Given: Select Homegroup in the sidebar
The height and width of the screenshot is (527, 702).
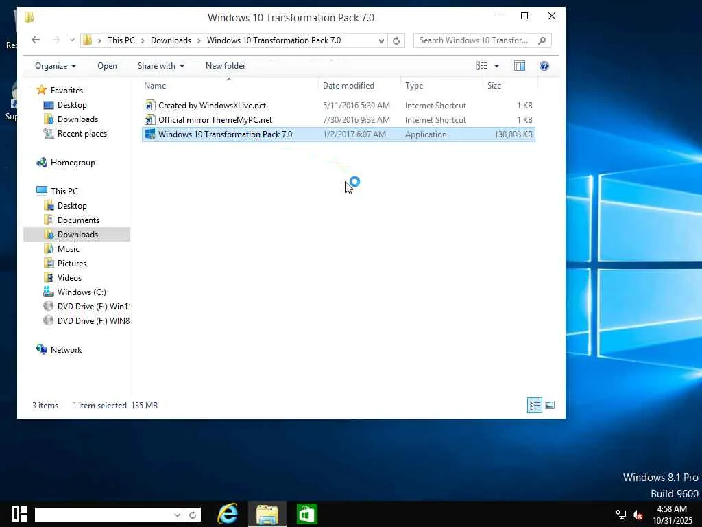Looking at the screenshot, I should tap(73, 163).
